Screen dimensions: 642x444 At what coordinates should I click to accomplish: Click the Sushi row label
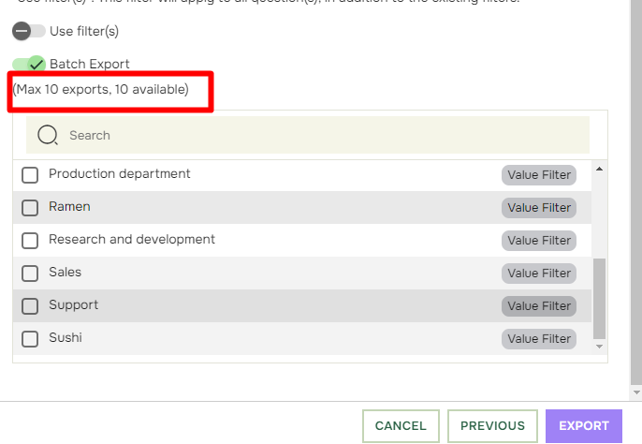pos(66,338)
